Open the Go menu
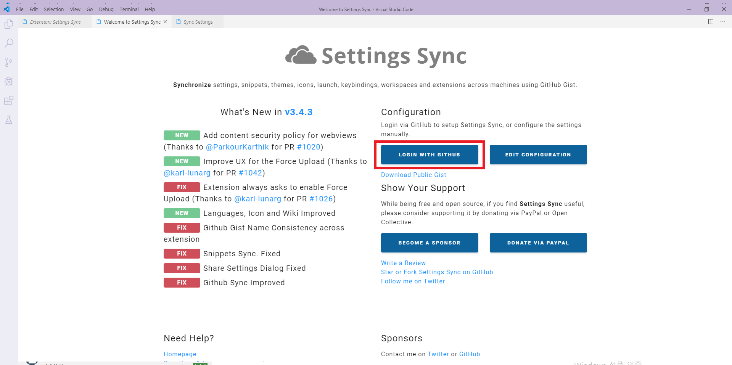The height and width of the screenshot is (365, 732). [90, 9]
